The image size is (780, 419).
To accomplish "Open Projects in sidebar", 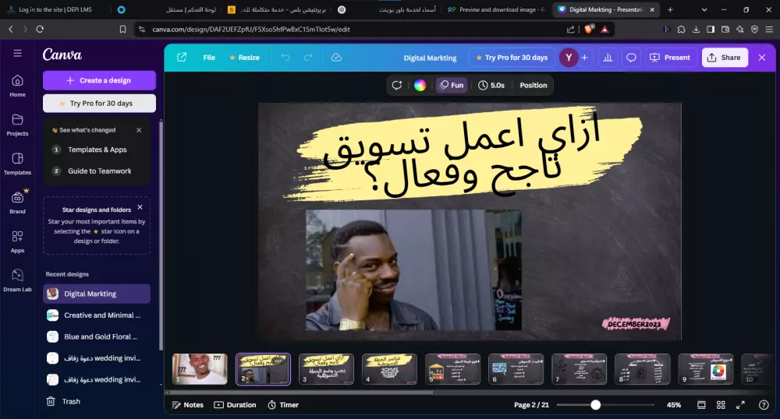I will pos(17,125).
